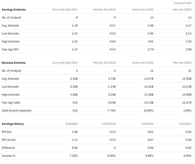The image size is (195, 164).
Task: Click the earnings Avg. Estimate value 1.18
Action: click(x=75, y=25)
